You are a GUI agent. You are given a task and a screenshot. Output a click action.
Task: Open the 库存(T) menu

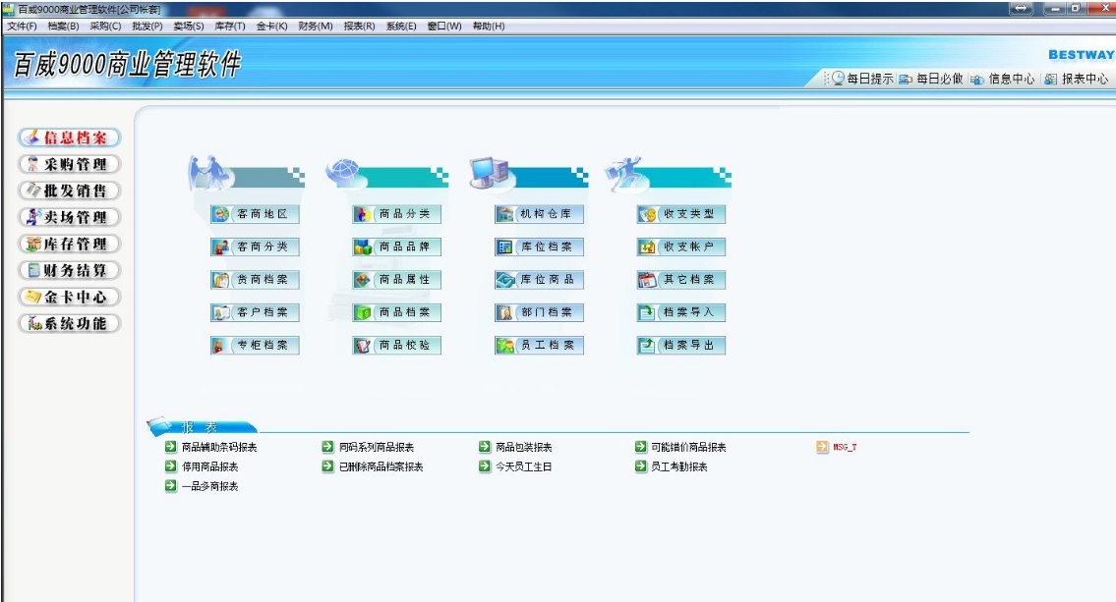[x=230, y=27]
